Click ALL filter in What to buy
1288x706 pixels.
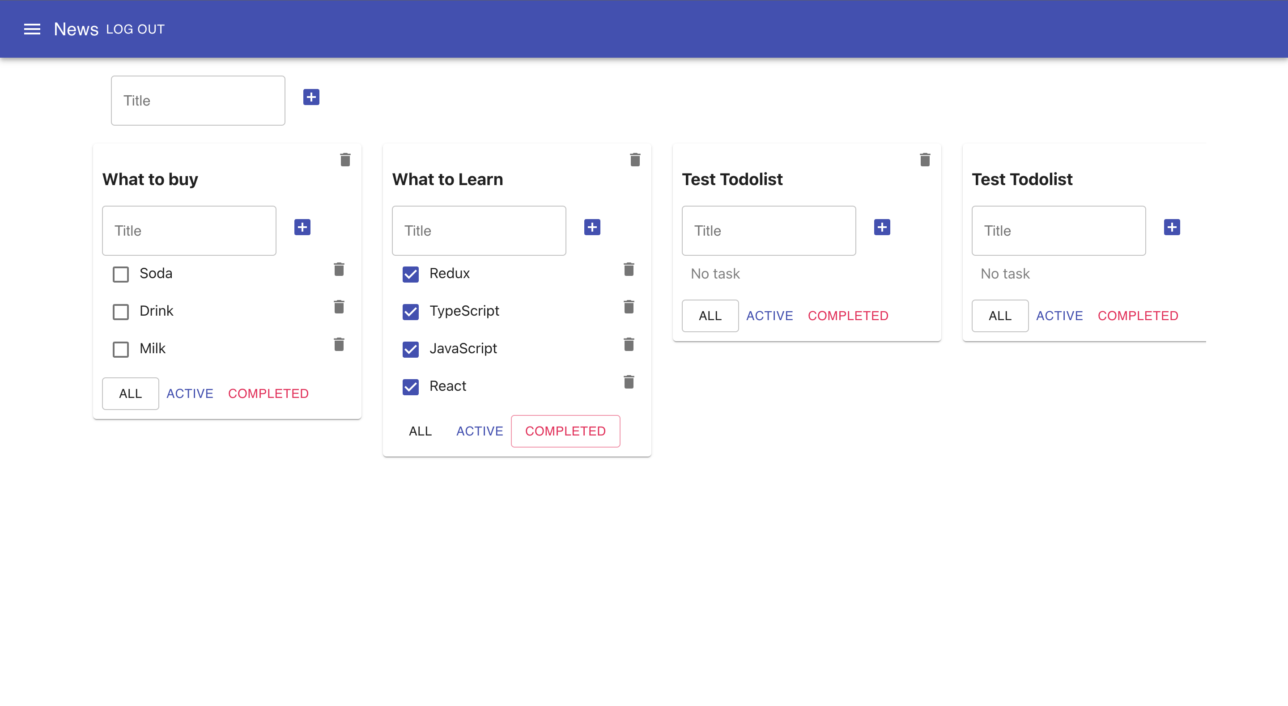tap(131, 394)
